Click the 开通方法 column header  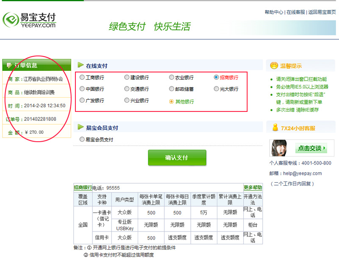pyautogui.click(x=253, y=199)
